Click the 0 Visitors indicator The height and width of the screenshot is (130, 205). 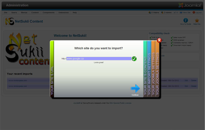pyautogui.click(x=154, y=12)
